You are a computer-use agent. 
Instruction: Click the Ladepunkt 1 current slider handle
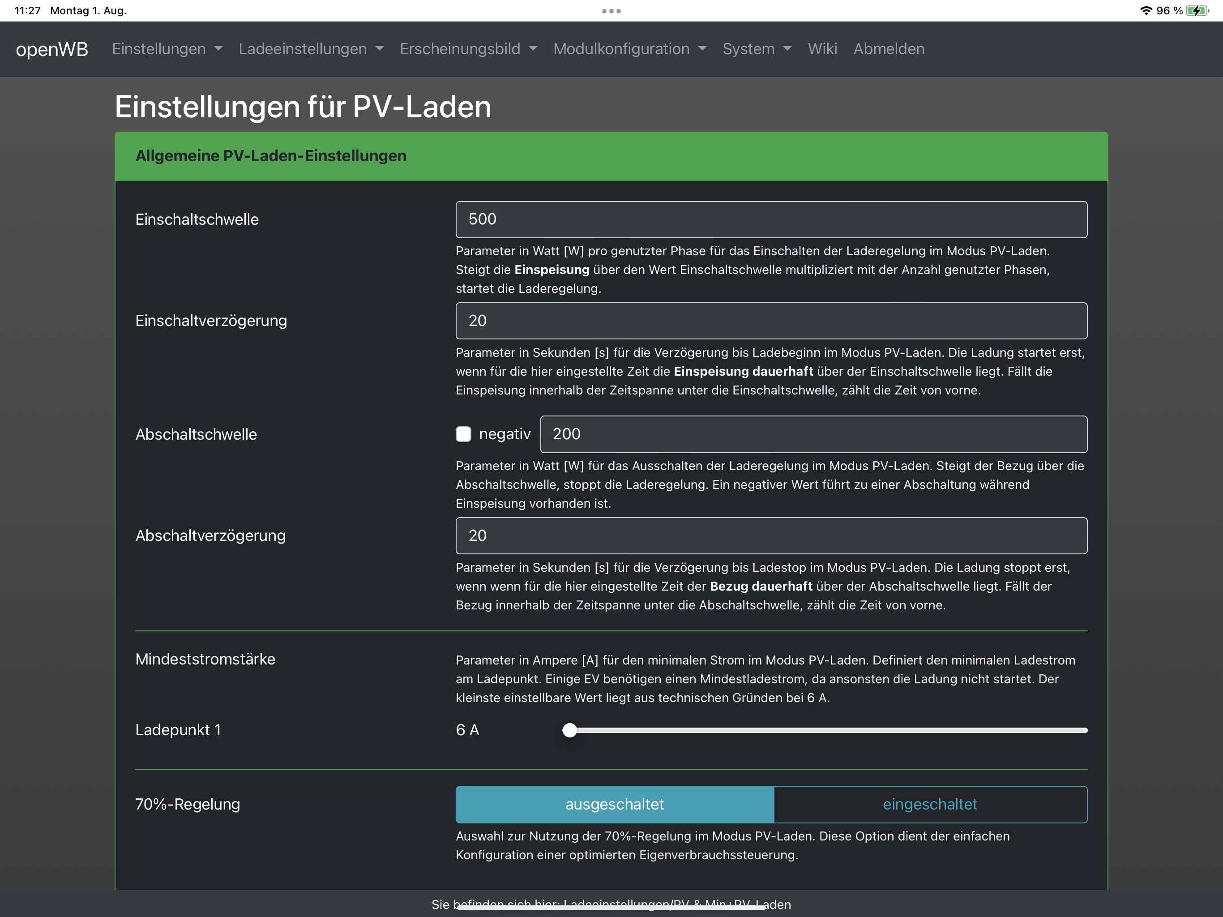click(x=569, y=730)
